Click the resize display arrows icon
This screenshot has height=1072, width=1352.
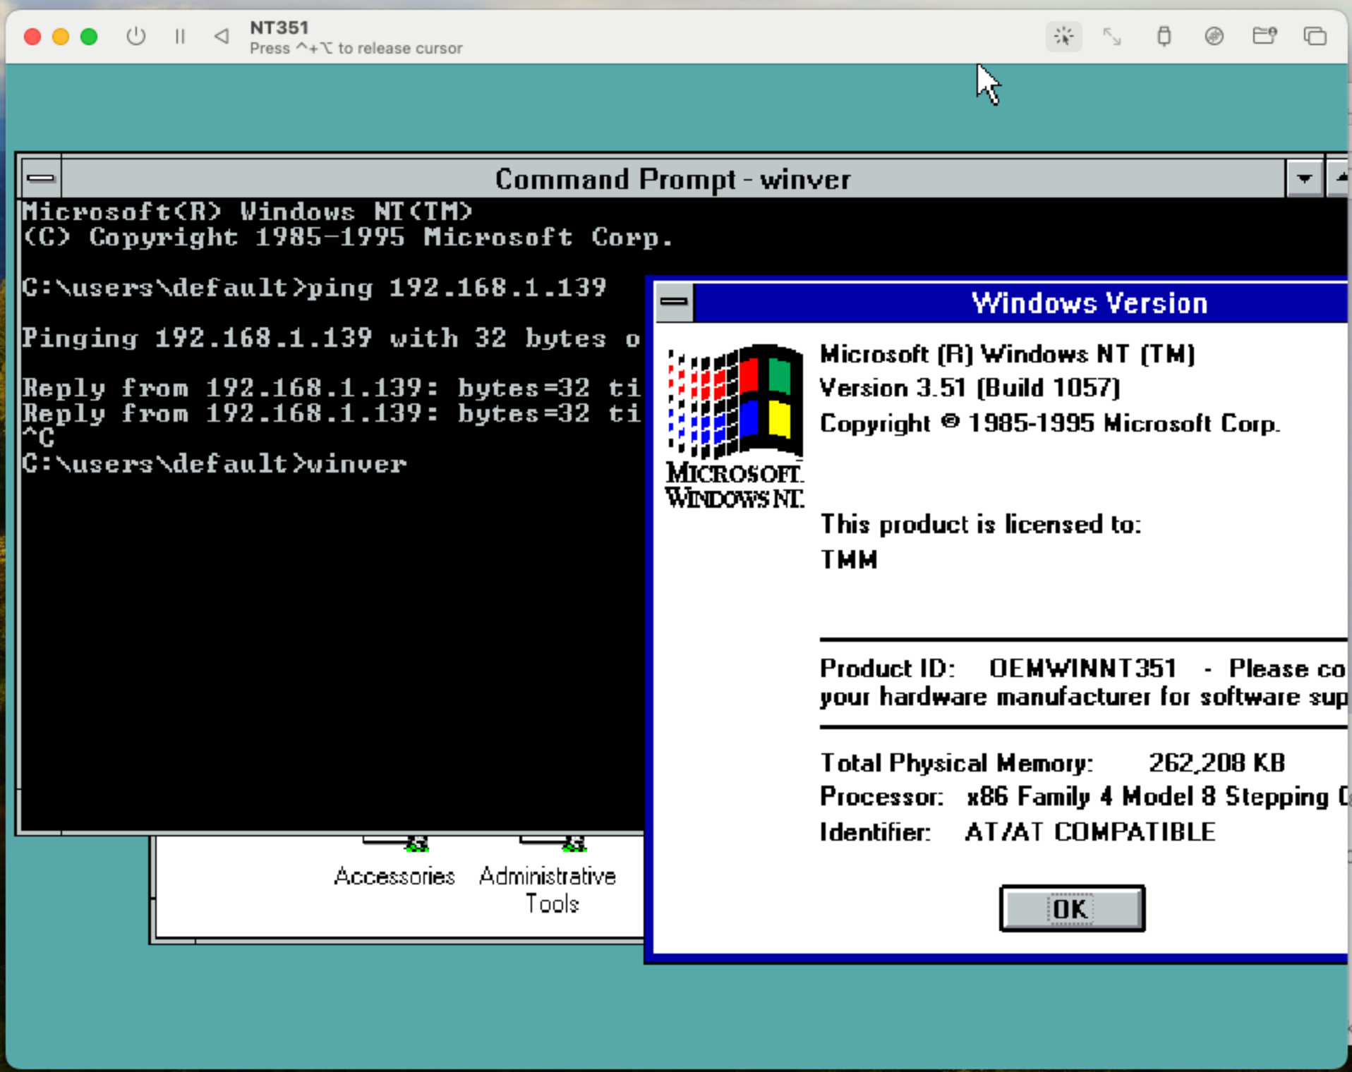(1112, 36)
